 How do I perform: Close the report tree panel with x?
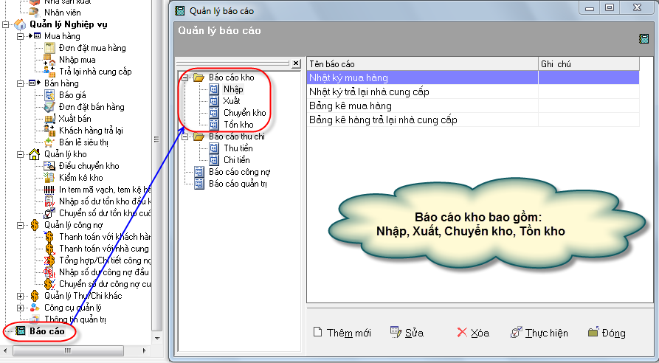pyautogui.click(x=296, y=64)
